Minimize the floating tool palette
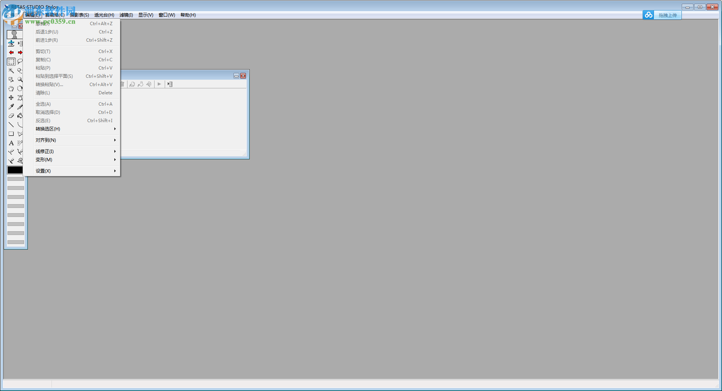This screenshot has width=722, height=391. pos(14,26)
